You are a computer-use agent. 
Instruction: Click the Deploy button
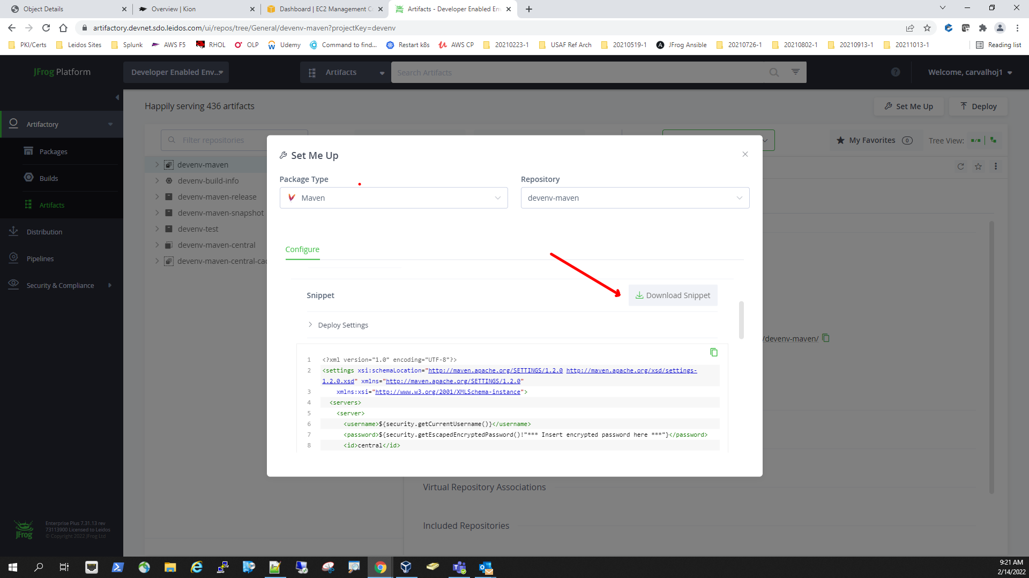pos(978,107)
